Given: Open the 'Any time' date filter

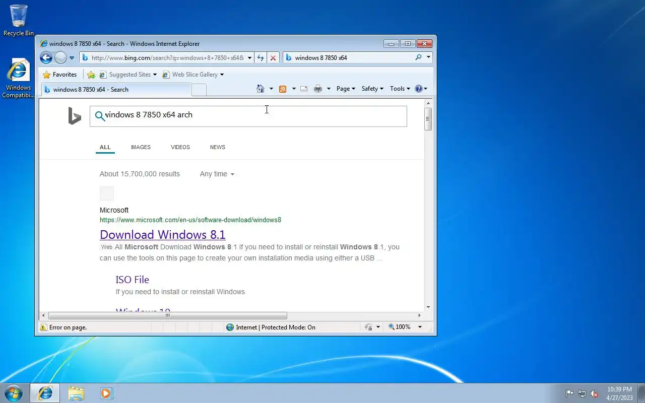Looking at the screenshot, I should (217, 174).
